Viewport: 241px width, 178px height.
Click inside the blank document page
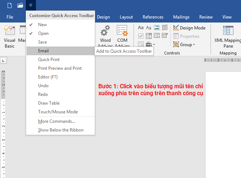coord(223,125)
